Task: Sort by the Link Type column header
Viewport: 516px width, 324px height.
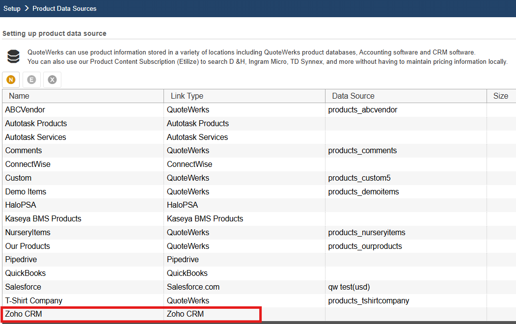Action: 187,96
